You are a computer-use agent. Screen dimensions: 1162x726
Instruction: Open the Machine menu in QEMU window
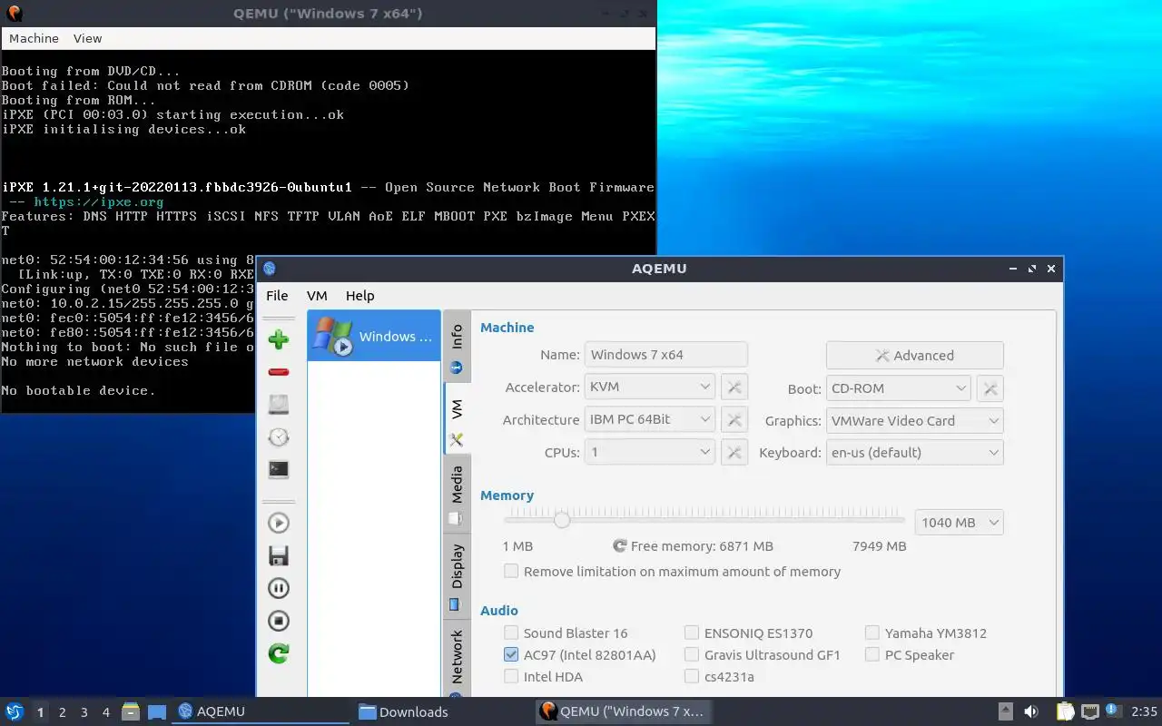click(x=34, y=38)
